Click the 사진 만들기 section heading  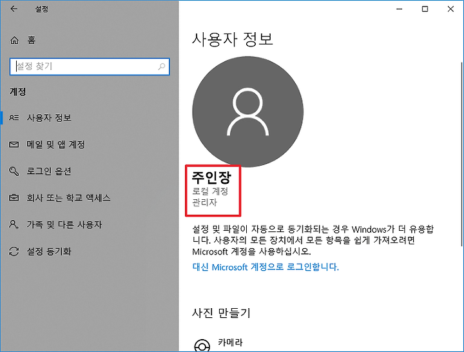[x=221, y=313]
